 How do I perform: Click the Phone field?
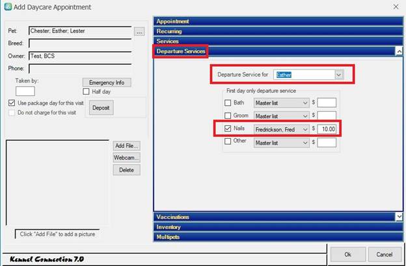[80, 68]
